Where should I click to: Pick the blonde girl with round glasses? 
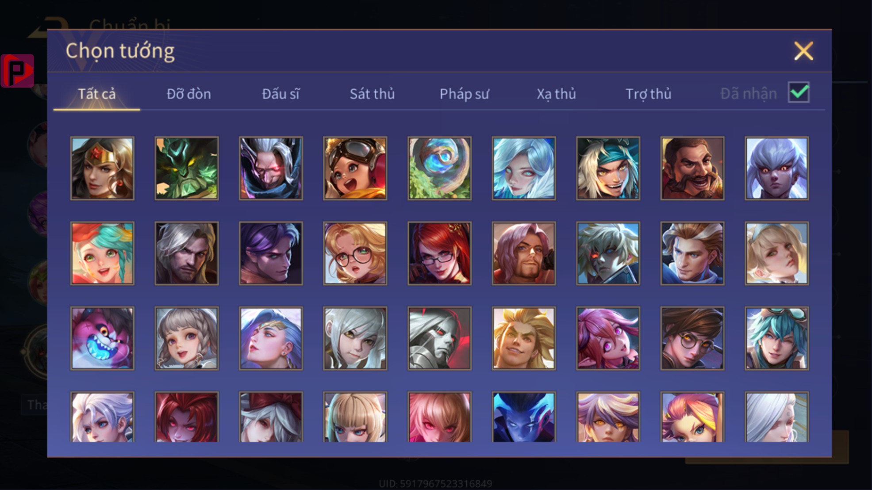(355, 253)
